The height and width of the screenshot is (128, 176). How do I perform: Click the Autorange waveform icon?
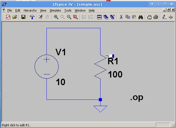click(x=84, y=17)
